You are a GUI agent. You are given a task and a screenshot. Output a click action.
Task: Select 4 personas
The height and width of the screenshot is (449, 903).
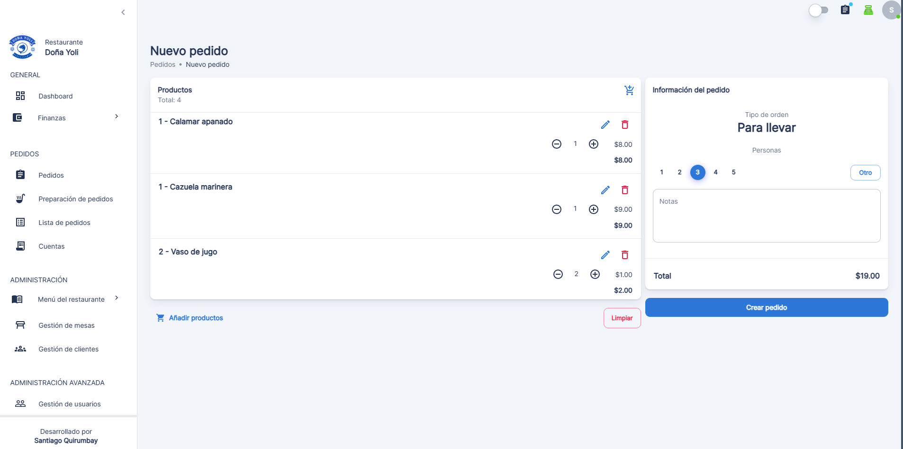click(x=715, y=172)
